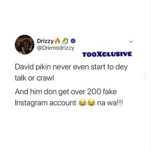The width and height of the screenshot is (151, 151).
Task: Click the fire emoji beside Drizzy
Action: point(57,41)
